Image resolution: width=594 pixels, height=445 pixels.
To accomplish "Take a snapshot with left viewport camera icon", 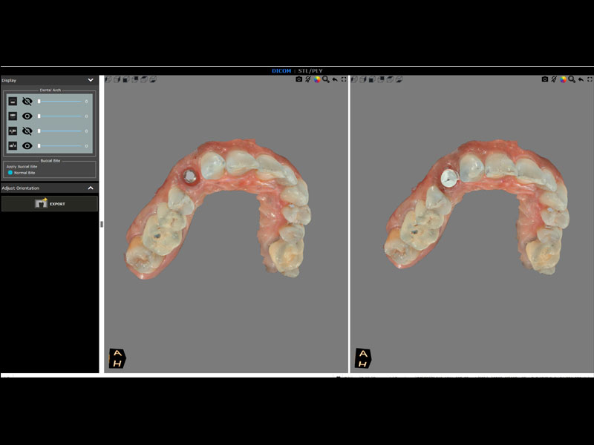I will click(x=299, y=79).
